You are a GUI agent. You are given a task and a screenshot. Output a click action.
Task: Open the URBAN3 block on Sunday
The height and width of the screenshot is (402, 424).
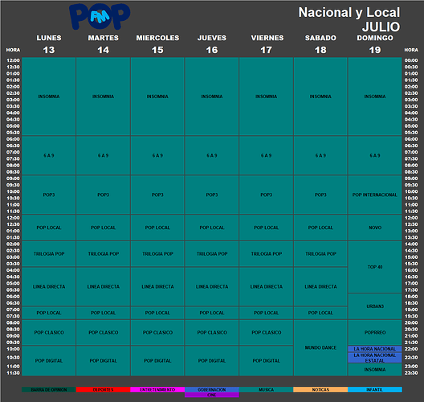[375, 306]
